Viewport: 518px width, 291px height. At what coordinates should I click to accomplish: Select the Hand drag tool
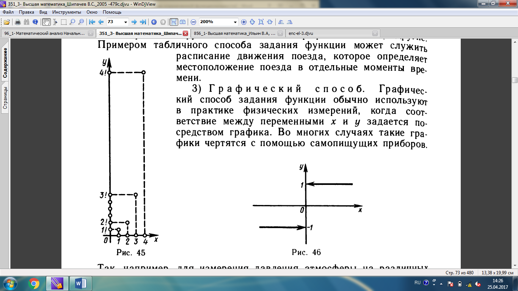46,22
